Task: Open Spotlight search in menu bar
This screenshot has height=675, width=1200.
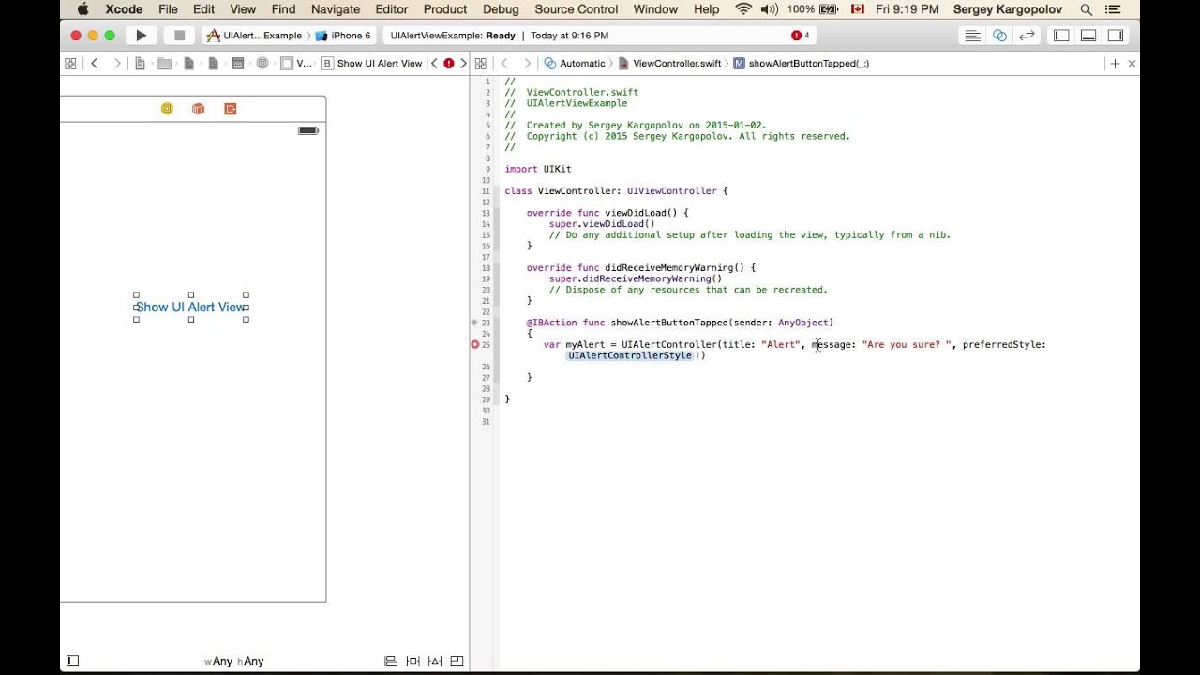Action: click(1087, 9)
